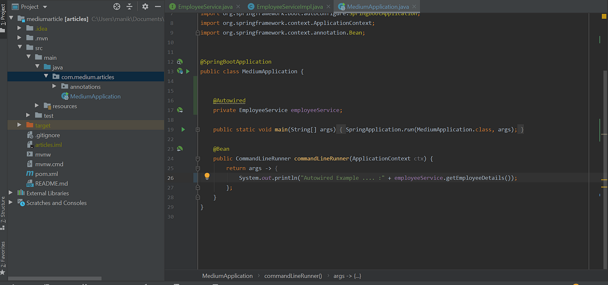Click the Spring gutter icon on line 12
This screenshot has width=608, height=285.
[179, 62]
